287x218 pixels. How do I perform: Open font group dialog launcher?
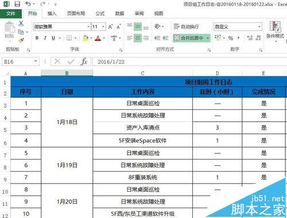click(x=121, y=50)
